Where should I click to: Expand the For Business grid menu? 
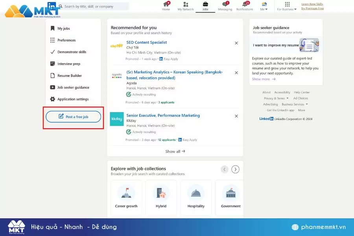287,6
